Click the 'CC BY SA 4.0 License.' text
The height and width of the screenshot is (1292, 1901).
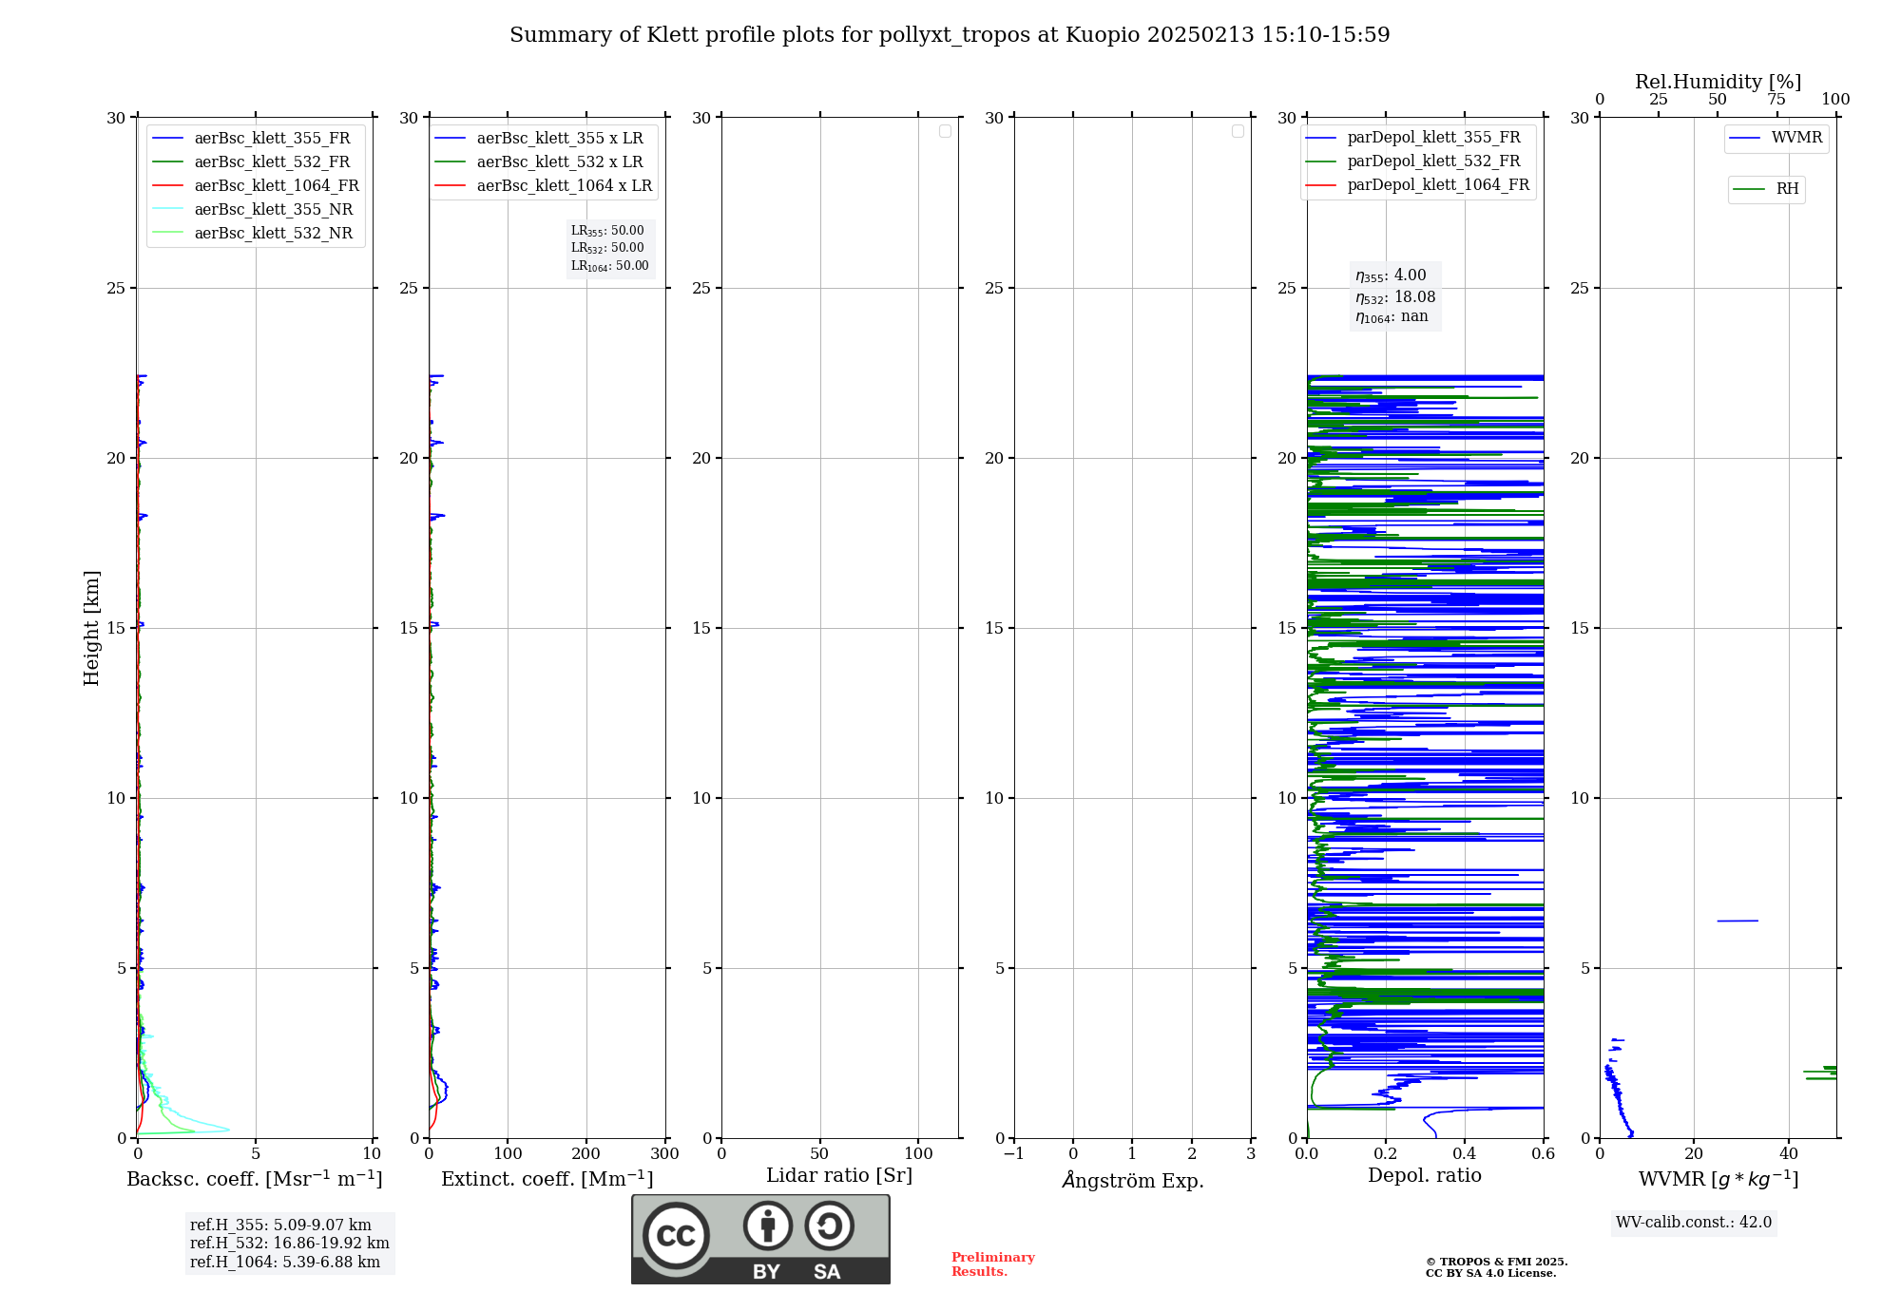tap(1490, 1274)
